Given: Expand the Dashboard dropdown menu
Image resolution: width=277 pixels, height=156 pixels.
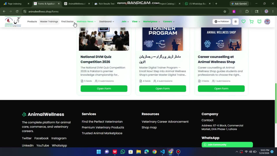Looking at the screenshot, I should coord(107,22).
